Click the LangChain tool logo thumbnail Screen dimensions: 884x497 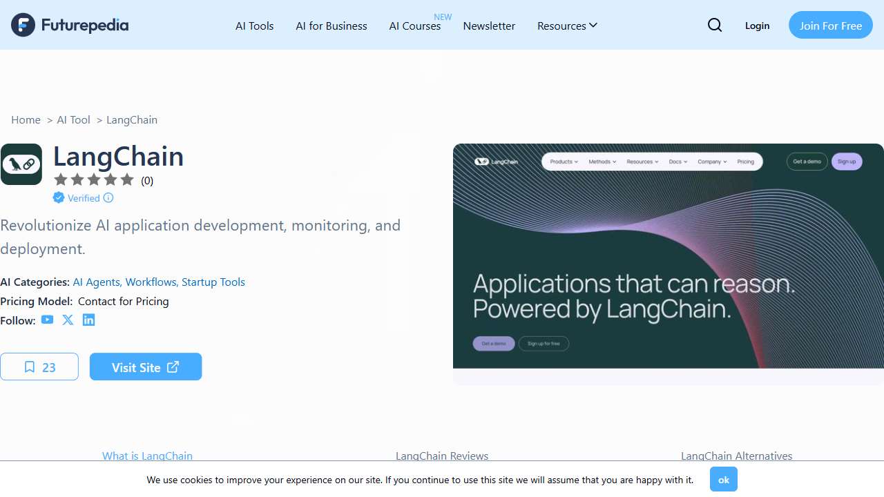coord(21,164)
